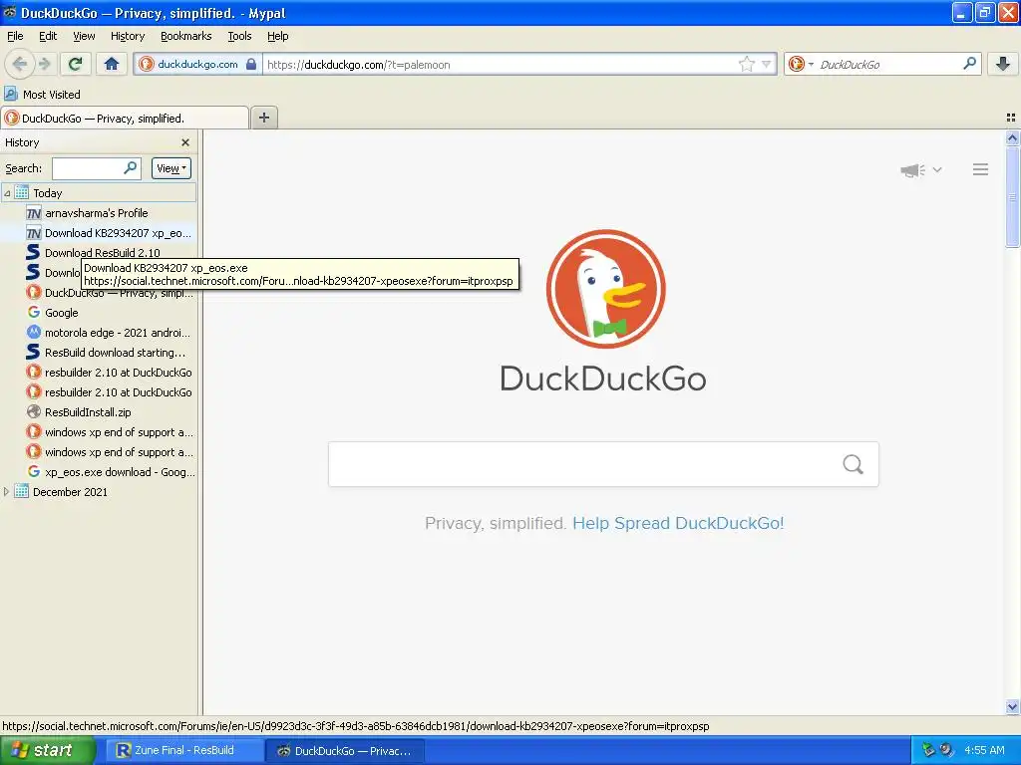Open the Home page icon
The height and width of the screenshot is (765, 1021).
(x=112, y=64)
